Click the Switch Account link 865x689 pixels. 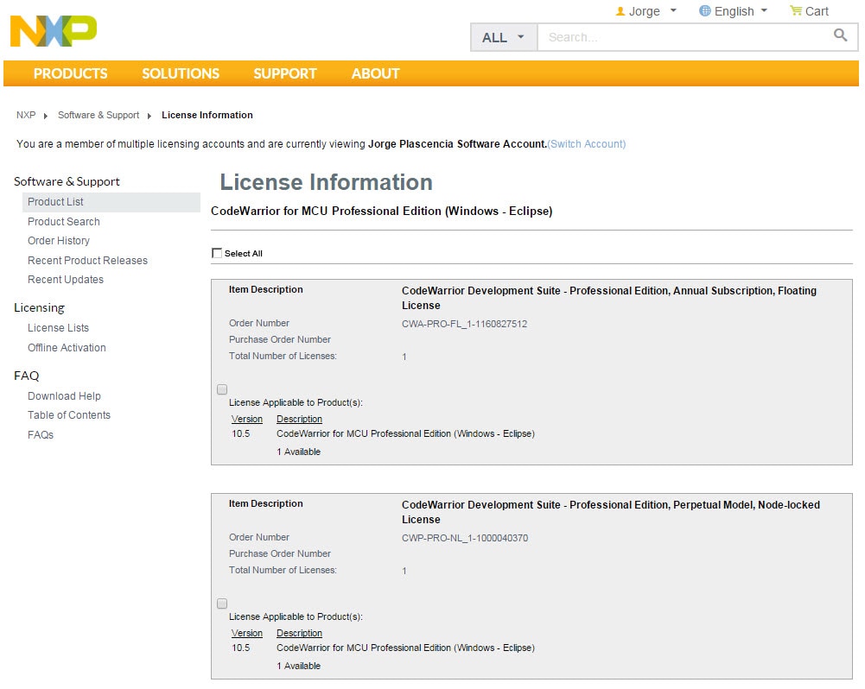587,144
